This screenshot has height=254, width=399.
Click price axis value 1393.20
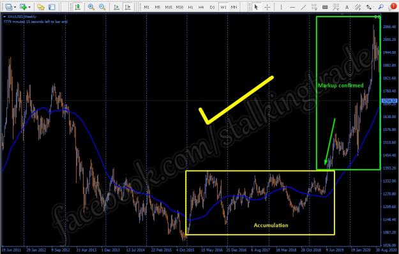pos(389,168)
